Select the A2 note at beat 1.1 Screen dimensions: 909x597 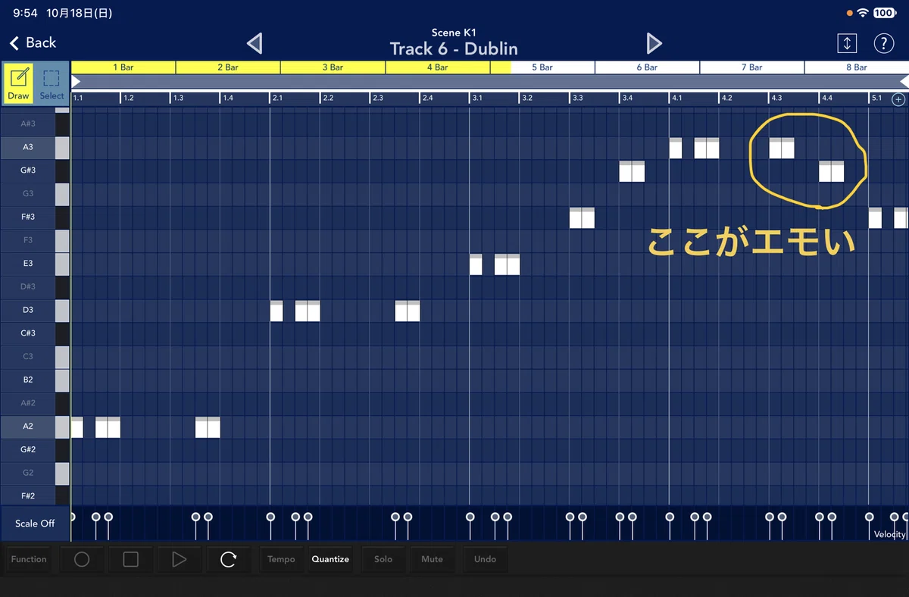pos(77,427)
